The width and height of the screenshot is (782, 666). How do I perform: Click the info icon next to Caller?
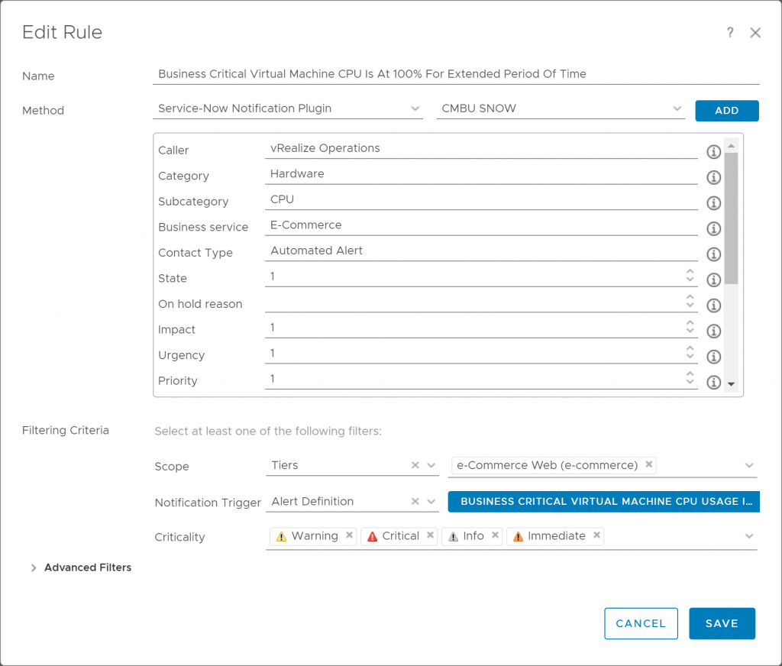714,151
